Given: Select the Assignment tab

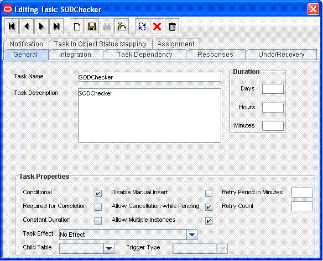Looking at the screenshot, I should click(x=176, y=44).
